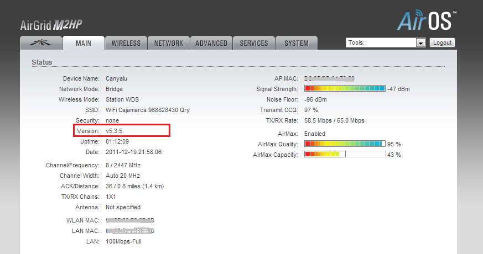Go to the ADVANCED tab

211,43
